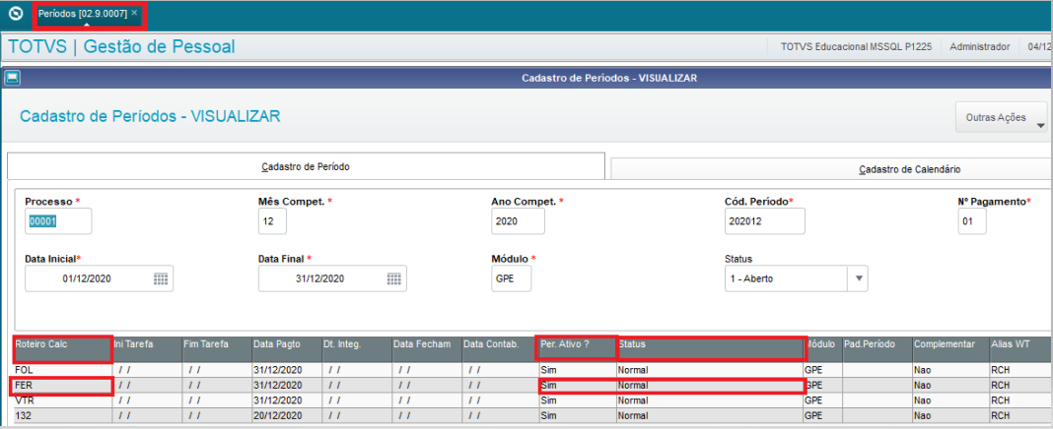Click the Processo input field
This screenshot has width=1053, height=429.
58,221
